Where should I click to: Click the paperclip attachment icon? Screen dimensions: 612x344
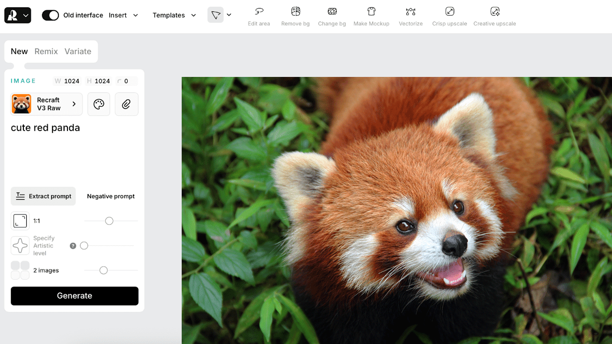(x=126, y=104)
